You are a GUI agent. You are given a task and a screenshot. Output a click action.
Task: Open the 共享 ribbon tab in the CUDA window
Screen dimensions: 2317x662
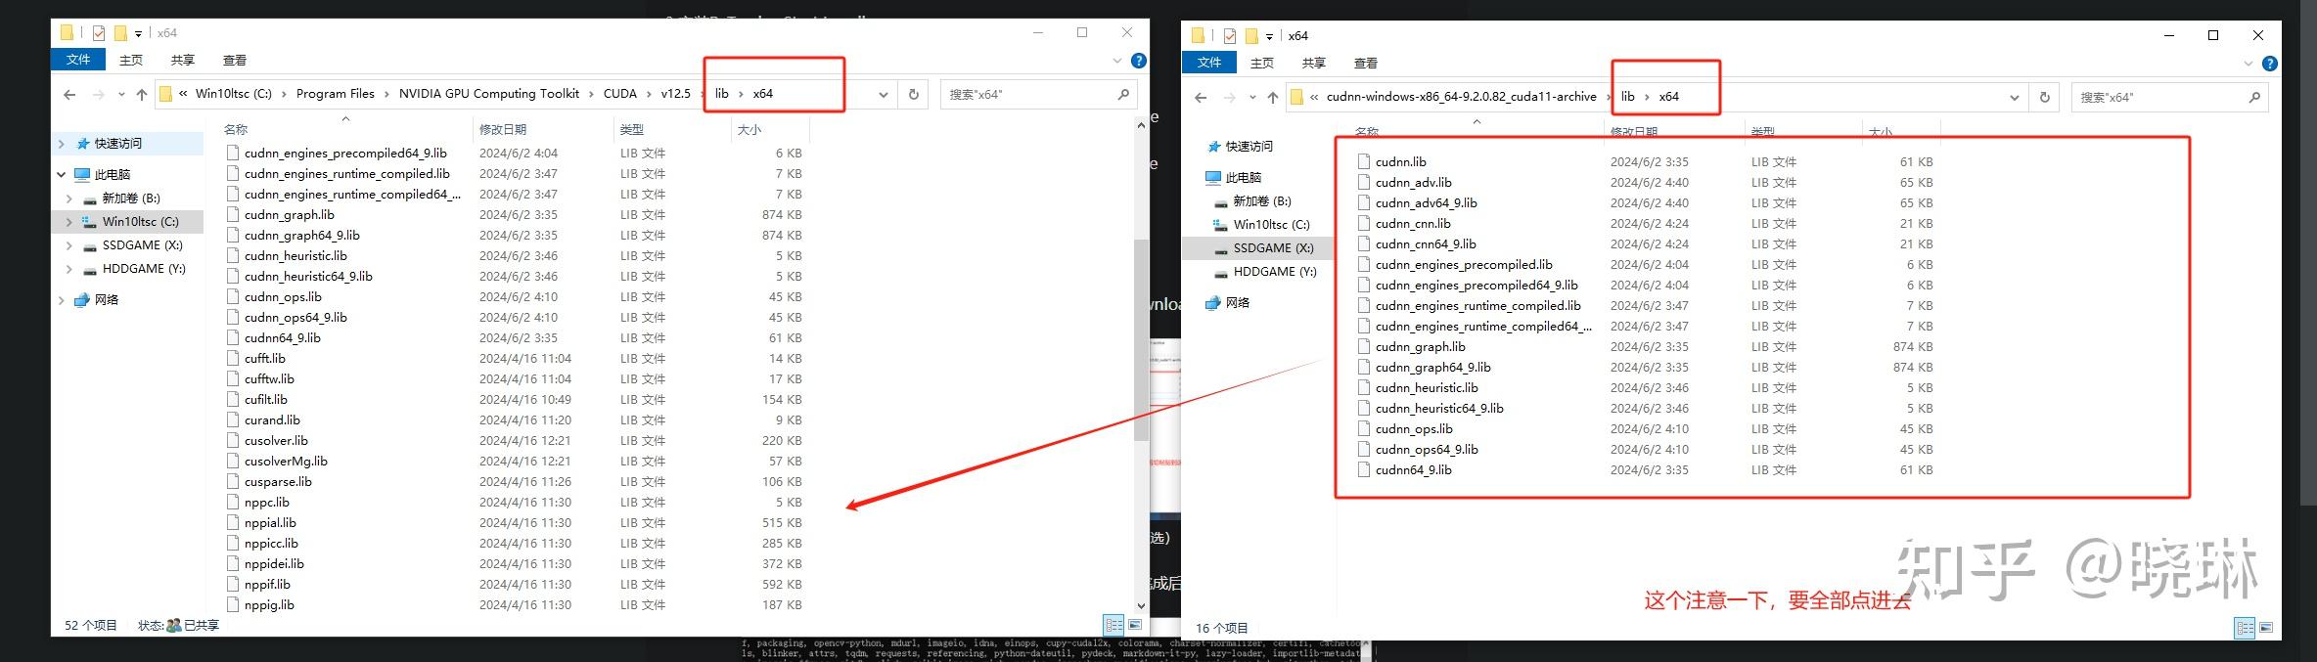(x=183, y=60)
